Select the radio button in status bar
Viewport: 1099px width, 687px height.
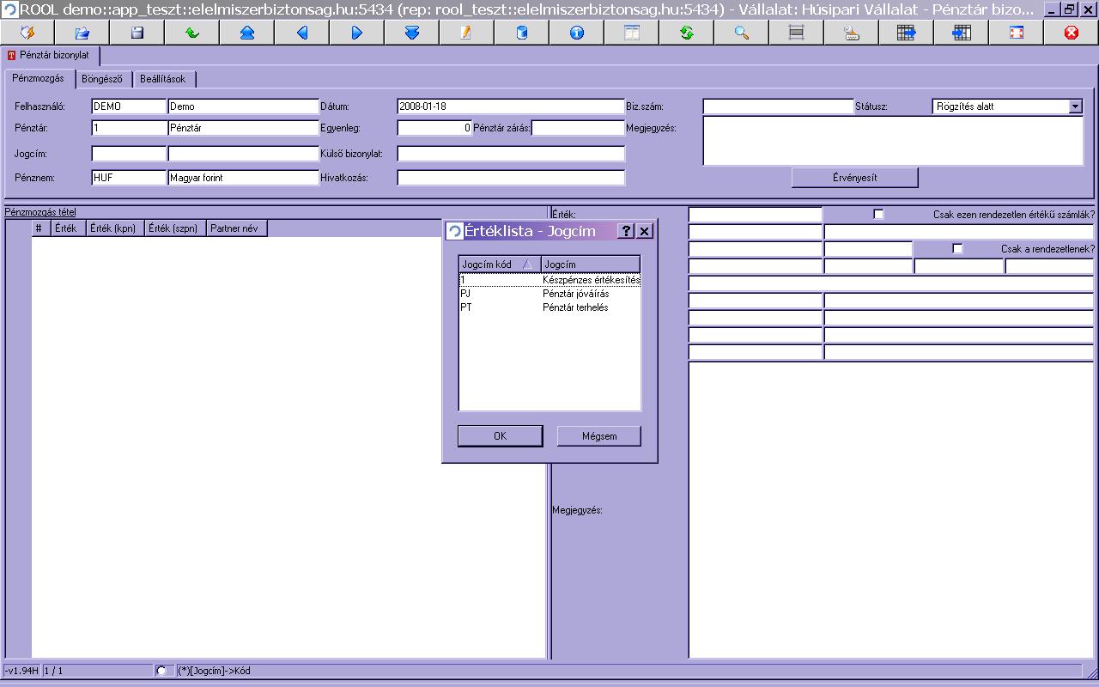(161, 671)
